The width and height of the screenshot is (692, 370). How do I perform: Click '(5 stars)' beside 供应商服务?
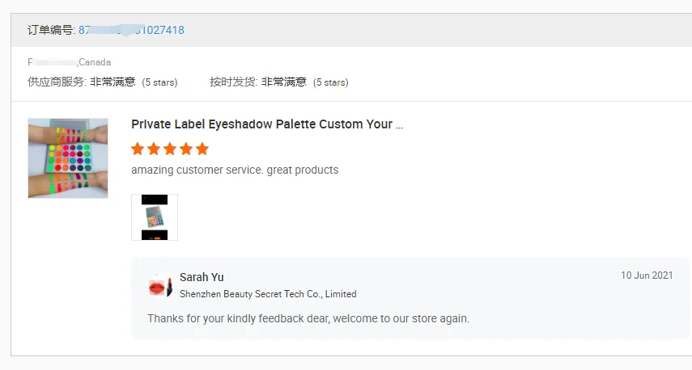(159, 82)
